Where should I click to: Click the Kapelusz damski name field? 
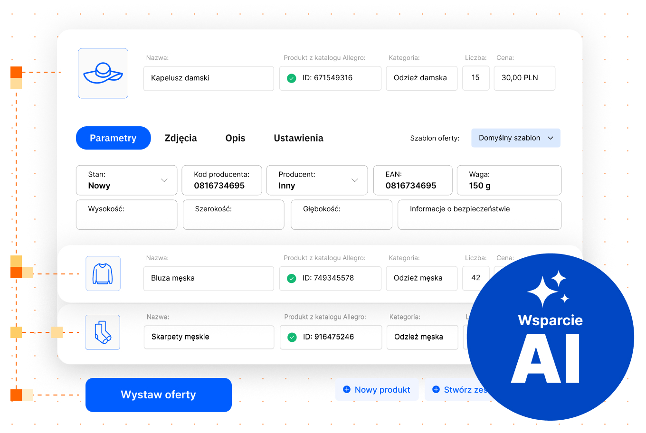(209, 78)
